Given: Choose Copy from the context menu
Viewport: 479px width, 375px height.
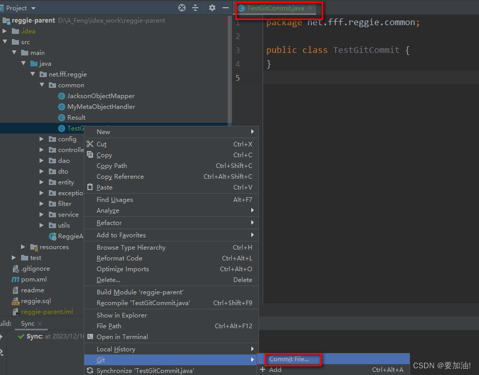Looking at the screenshot, I should pyautogui.click(x=171, y=155).
